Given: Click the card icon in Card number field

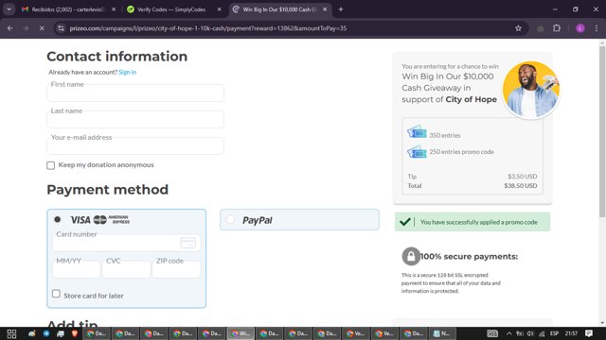Looking at the screenshot, I should coord(188,243).
